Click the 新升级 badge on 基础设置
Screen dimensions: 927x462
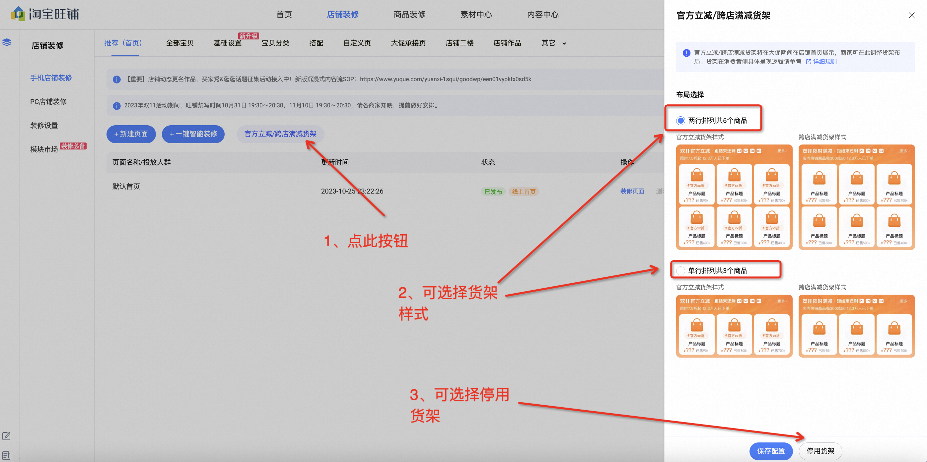pos(248,36)
